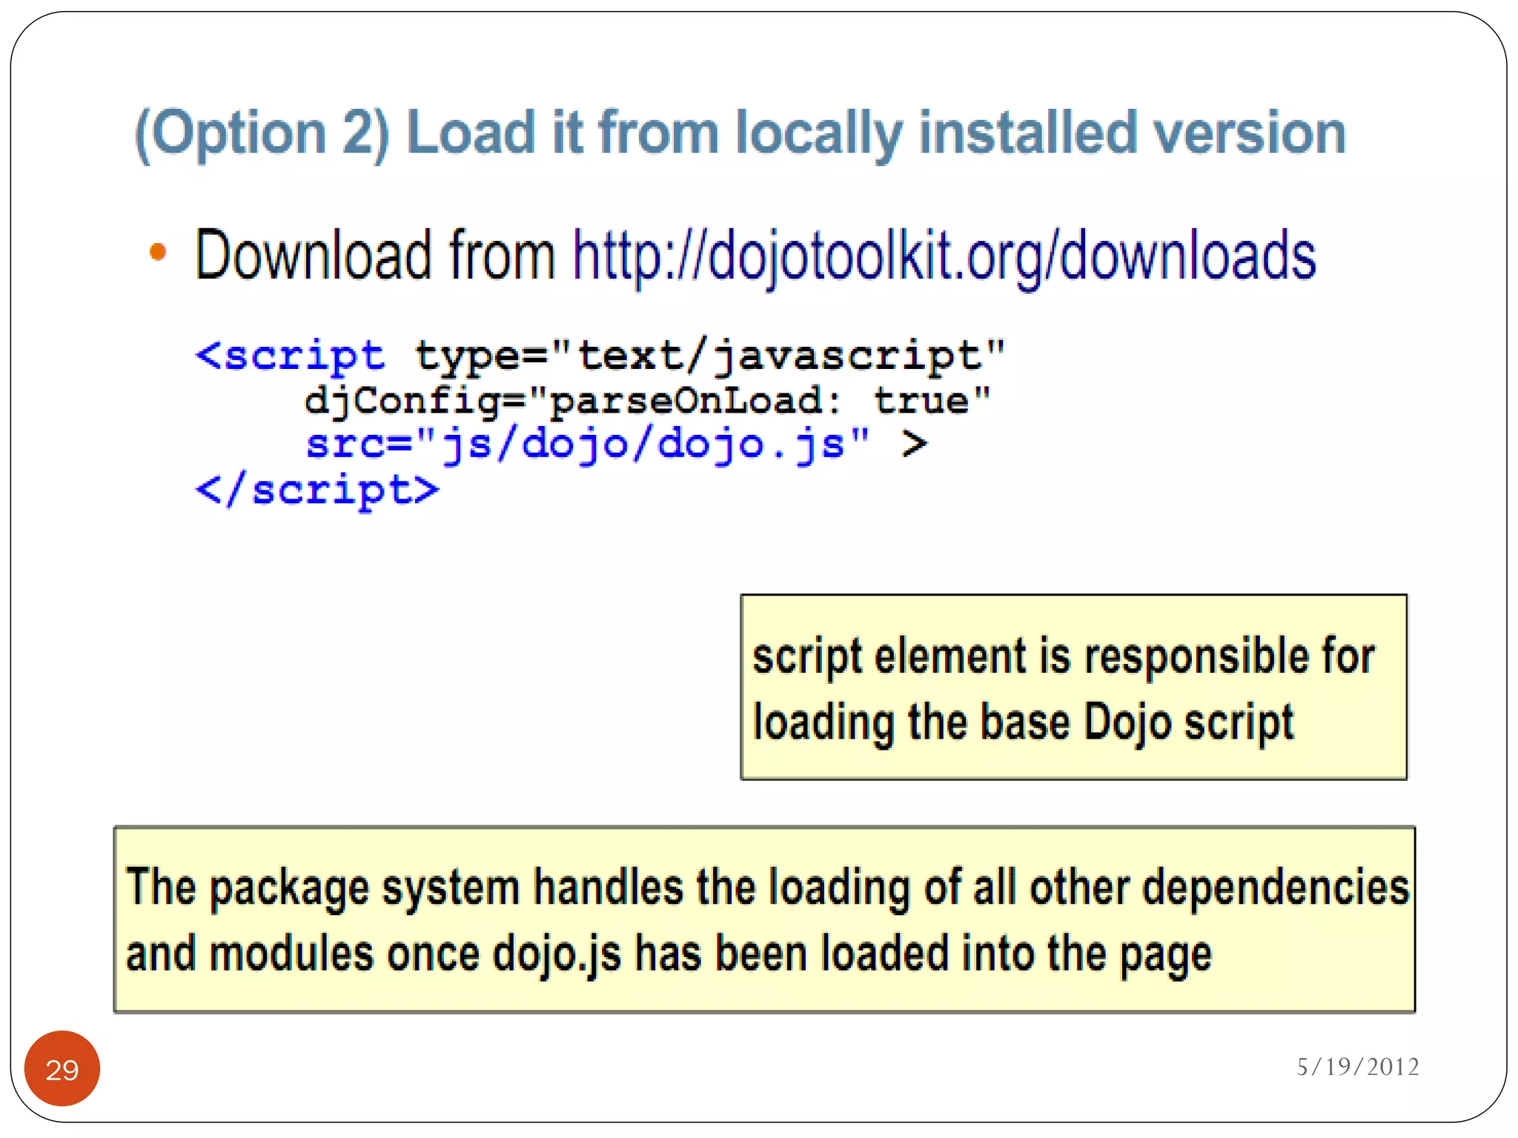Screen dimensions: 1518x1138
Task: Click "parseOnLoad" in the code block
Action: tap(684, 401)
